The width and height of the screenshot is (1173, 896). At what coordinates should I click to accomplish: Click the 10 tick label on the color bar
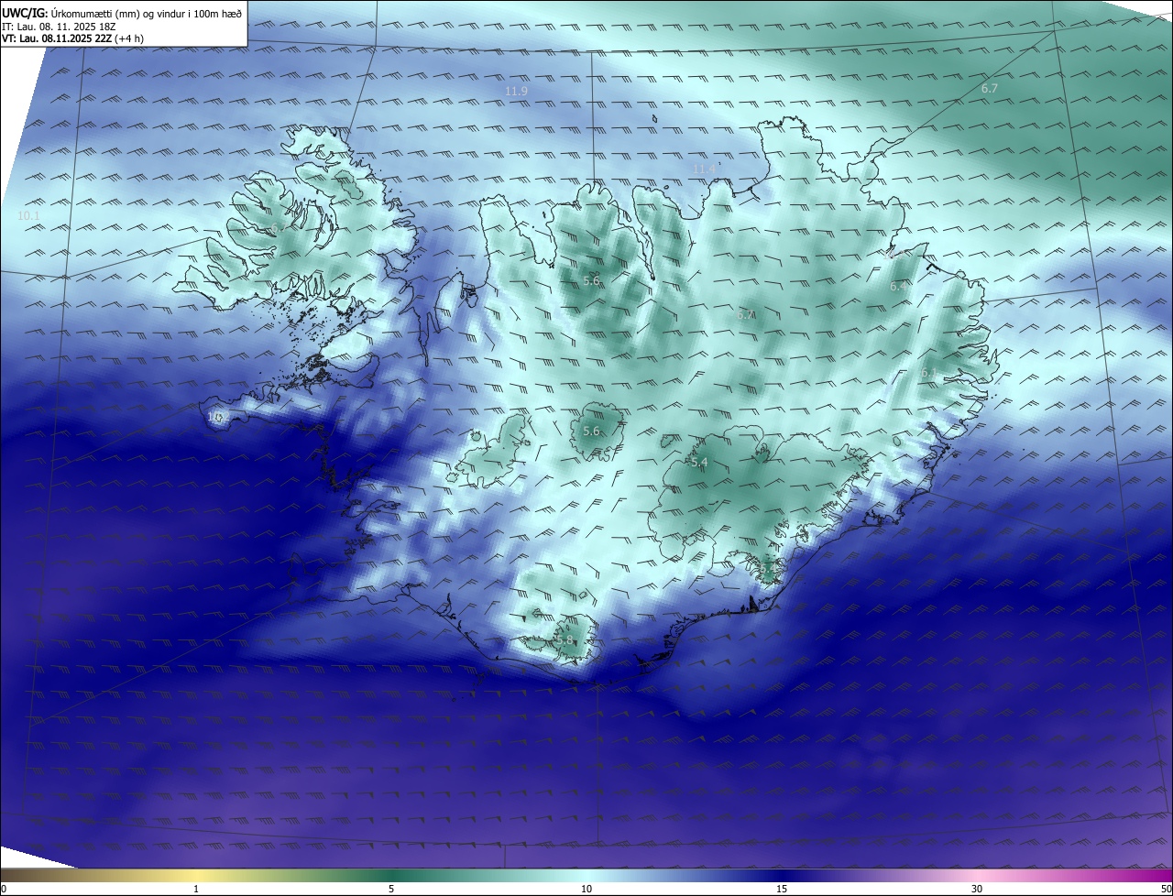[586, 889]
